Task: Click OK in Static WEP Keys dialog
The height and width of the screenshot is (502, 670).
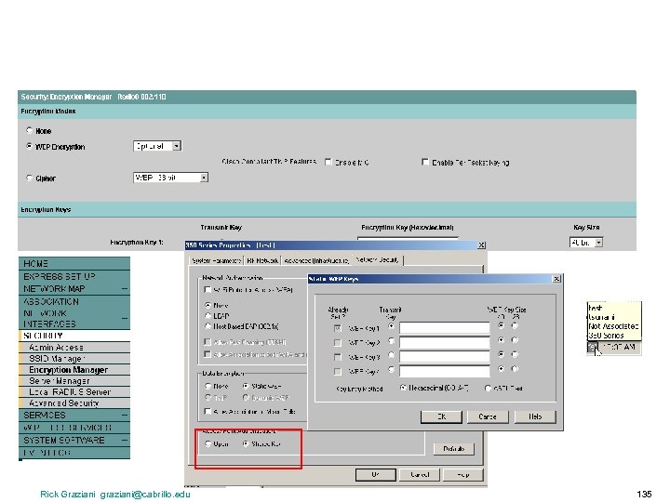Action: coord(441,416)
